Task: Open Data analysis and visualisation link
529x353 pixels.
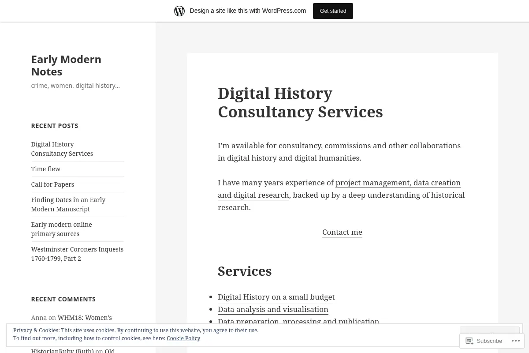Action: (273, 309)
